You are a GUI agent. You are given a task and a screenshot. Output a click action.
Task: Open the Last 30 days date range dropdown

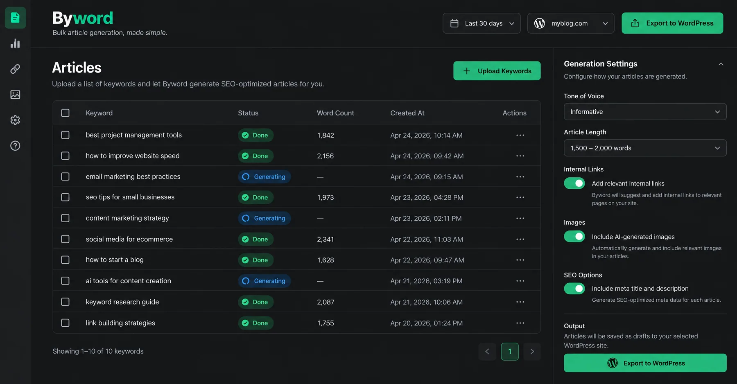(x=482, y=23)
